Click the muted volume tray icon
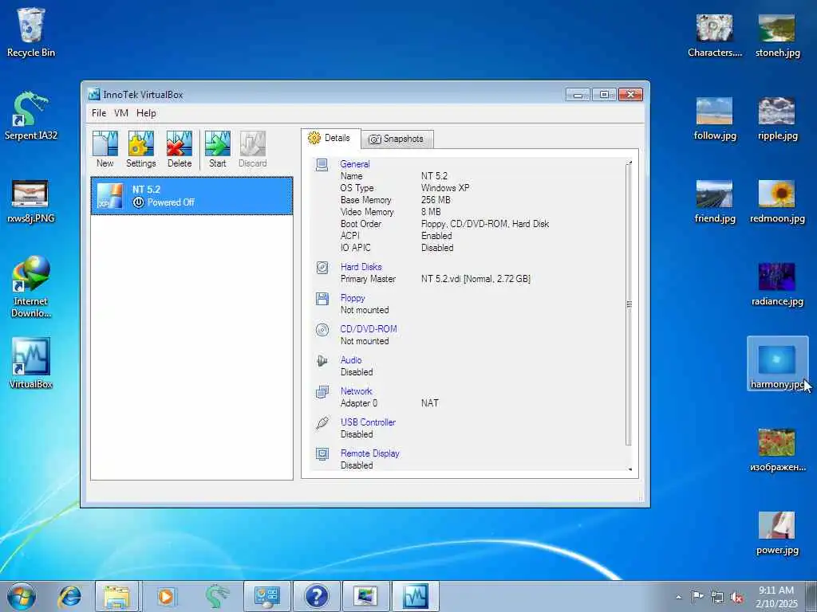This screenshot has width=817, height=612. point(736,598)
